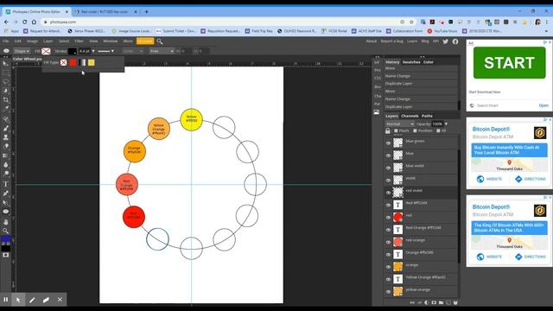Create a new folder in Layers panel
The width and height of the screenshot is (553, 311).
coord(442,302)
